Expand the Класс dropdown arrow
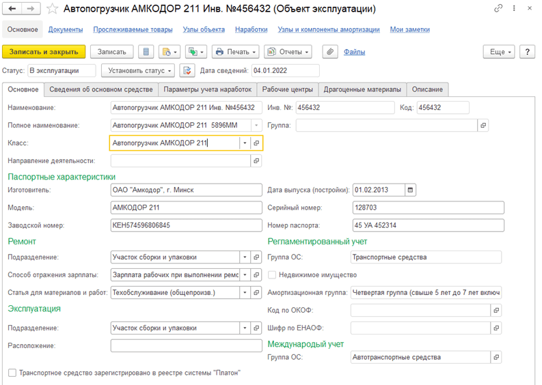Image resolution: width=542 pixels, height=385 pixels. [x=245, y=143]
